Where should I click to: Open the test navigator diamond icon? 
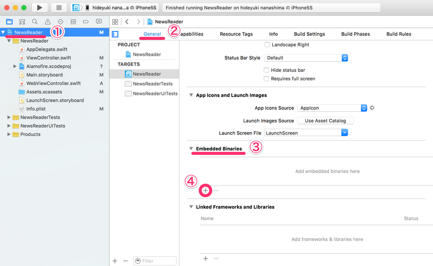coord(61,22)
